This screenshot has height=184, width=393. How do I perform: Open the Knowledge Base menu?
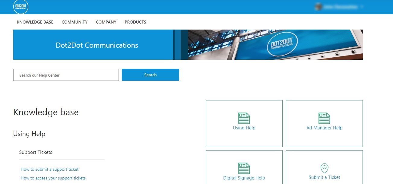[35, 22]
